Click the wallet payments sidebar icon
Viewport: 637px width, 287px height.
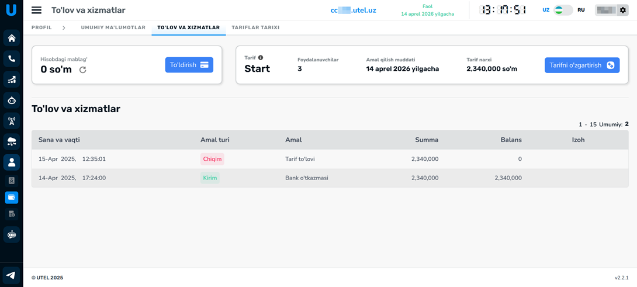11,198
